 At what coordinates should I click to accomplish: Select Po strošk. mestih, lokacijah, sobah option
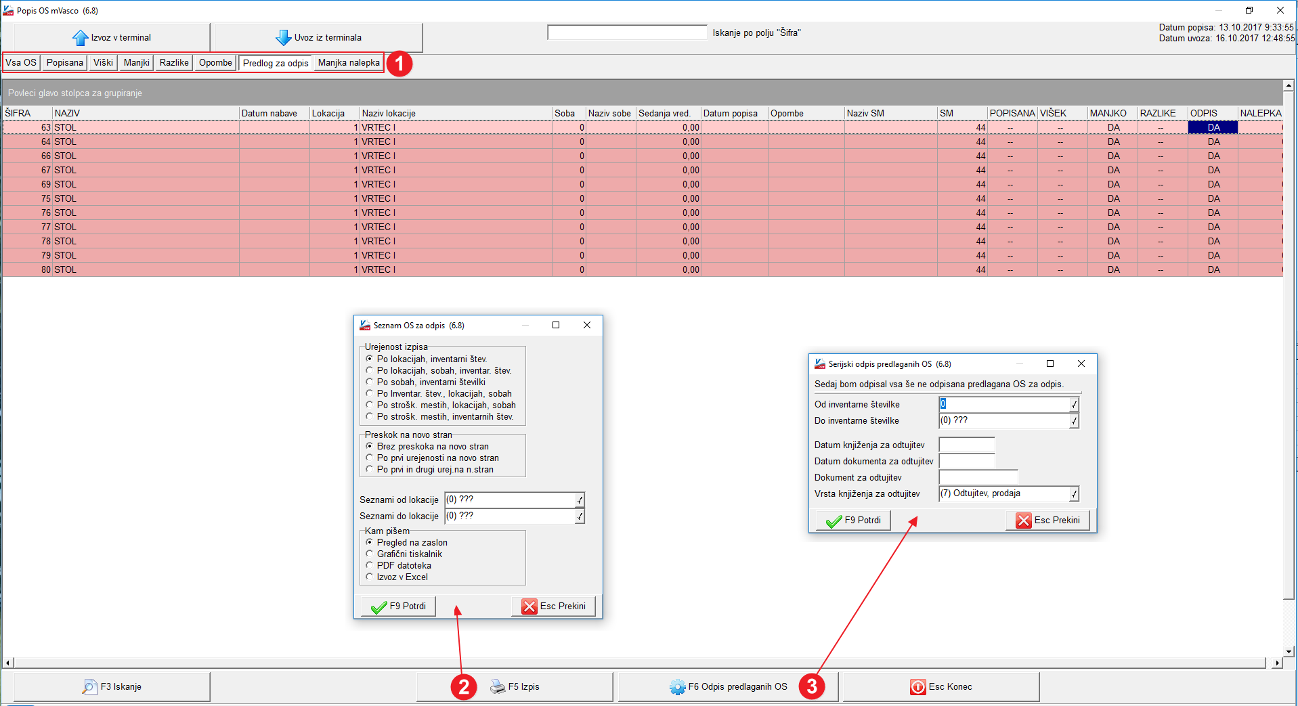(x=369, y=405)
